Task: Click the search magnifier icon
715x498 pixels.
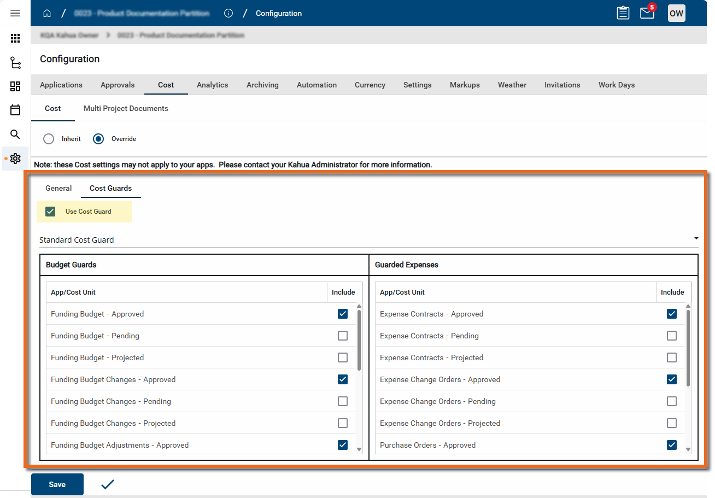Action: (x=15, y=134)
